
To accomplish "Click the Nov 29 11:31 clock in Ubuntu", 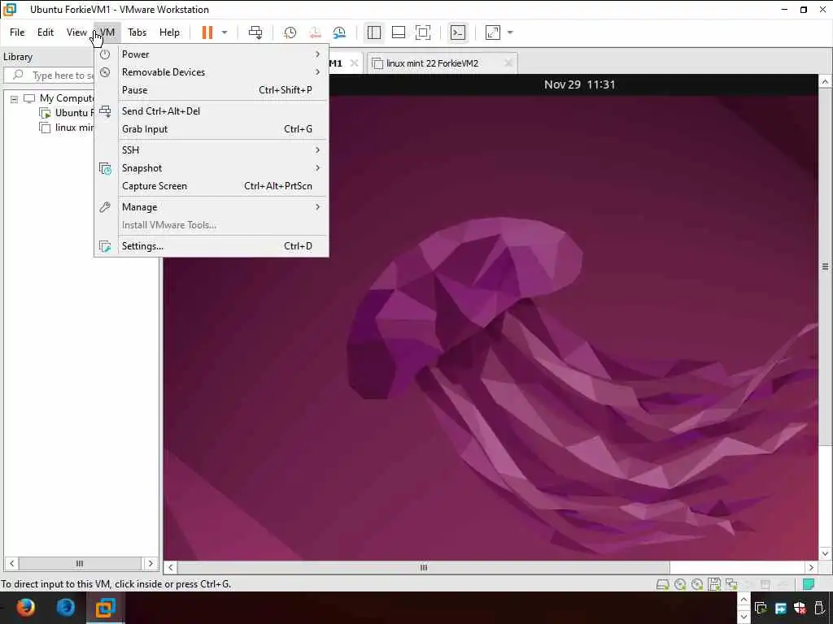I will 579,84.
